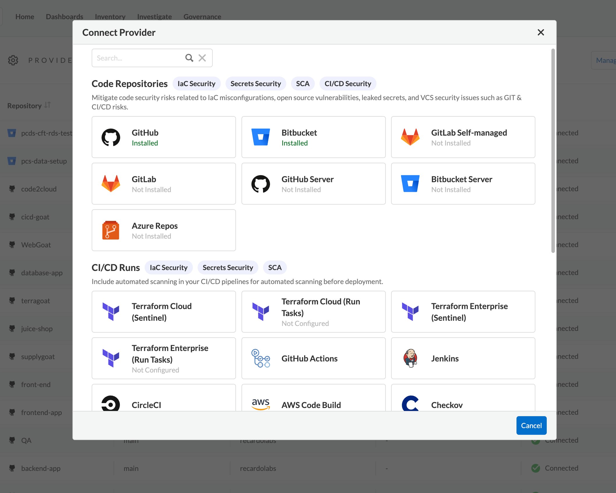The width and height of the screenshot is (616, 493).
Task: Select the Checkov provider icon
Action: click(410, 404)
